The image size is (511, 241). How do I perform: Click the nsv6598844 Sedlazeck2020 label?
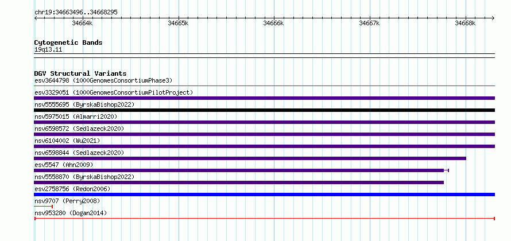pos(79,153)
